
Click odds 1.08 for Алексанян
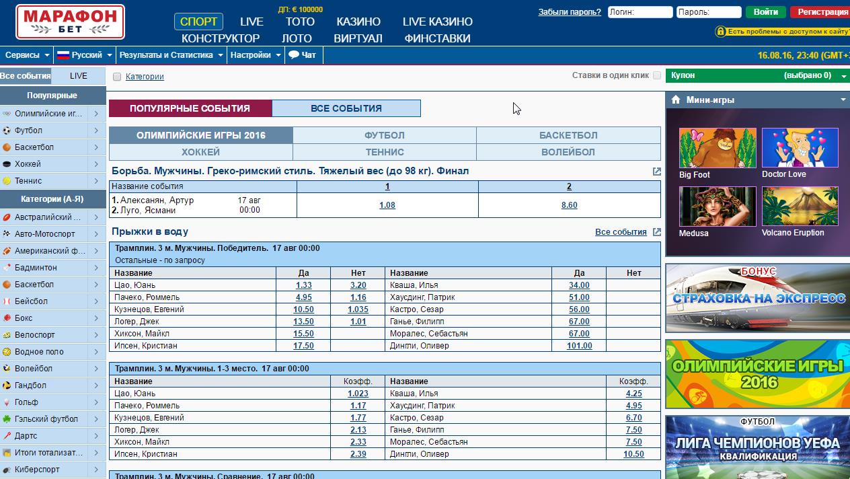pyautogui.click(x=387, y=205)
